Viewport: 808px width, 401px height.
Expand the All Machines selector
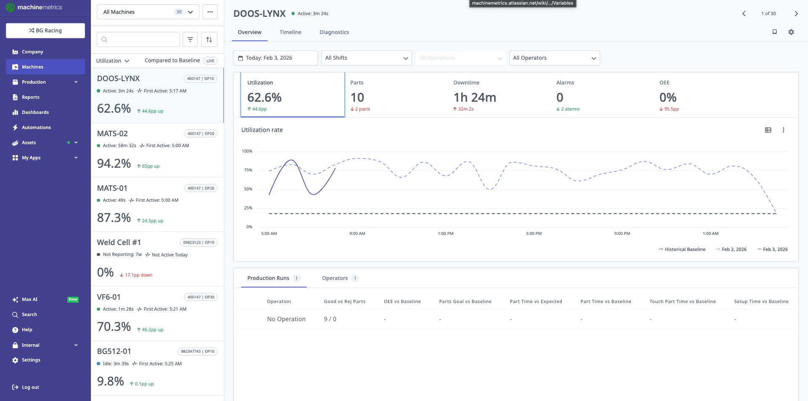148,12
